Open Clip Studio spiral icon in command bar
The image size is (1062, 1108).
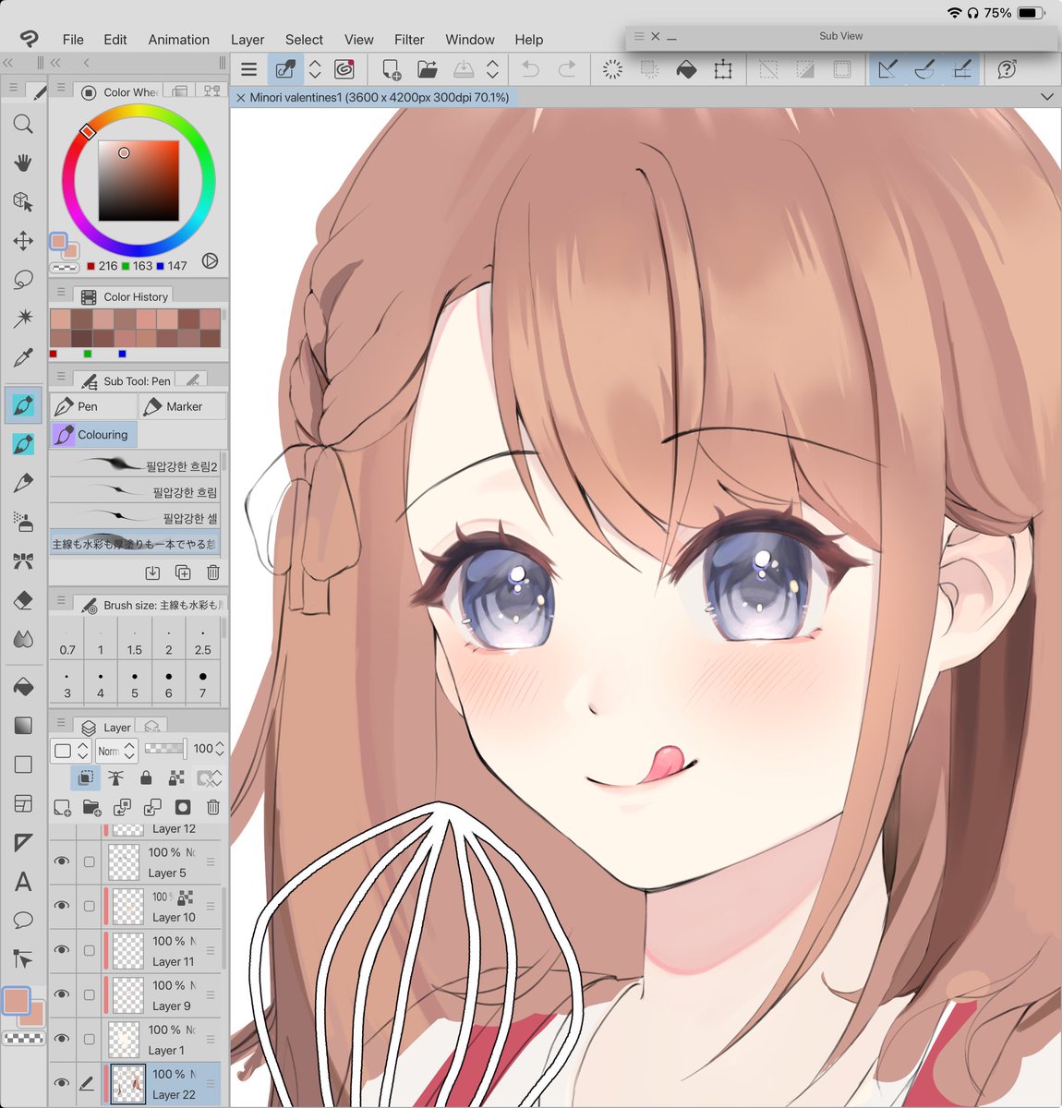[344, 69]
